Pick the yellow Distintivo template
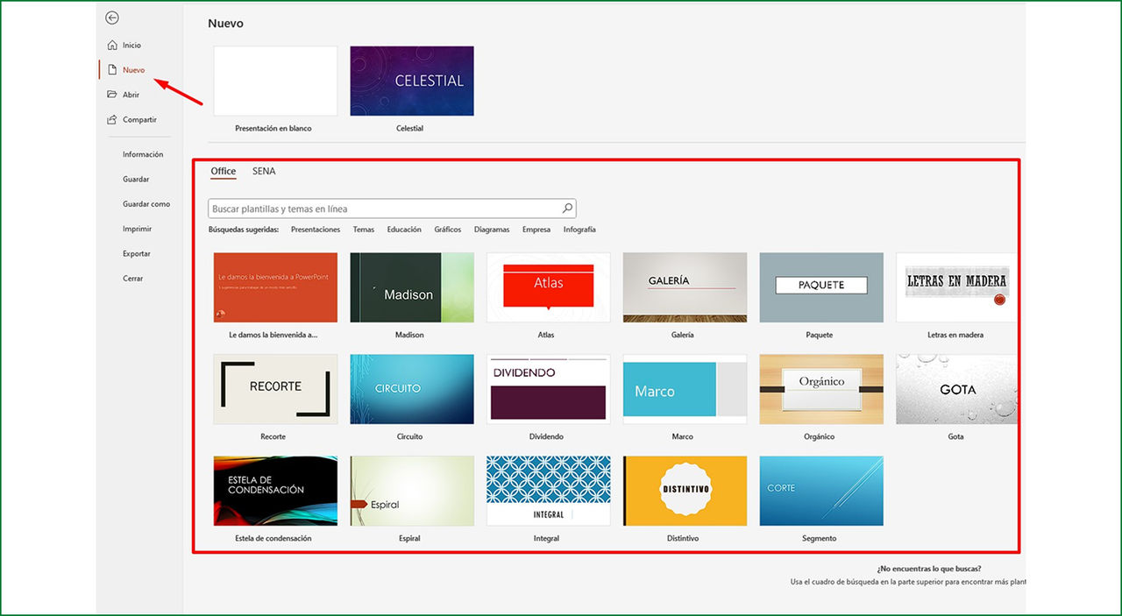 pyautogui.click(x=685, y=491)
